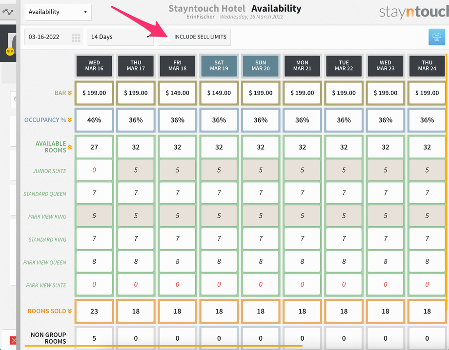Image resolution: width=449 pixels, height=350 pixels.
Task: Click Standard King 7 for Sun Mar 20
Action: (x=261, y=239)
